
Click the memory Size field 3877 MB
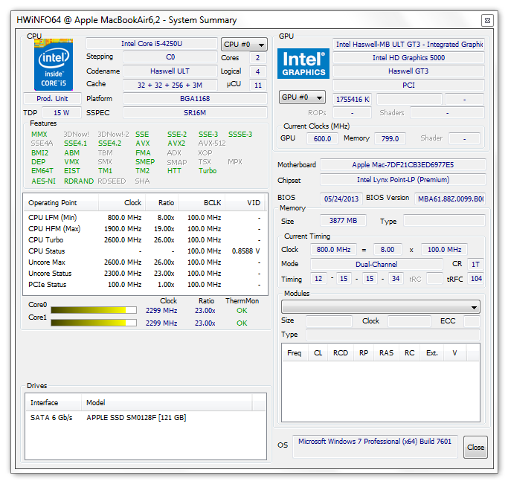click(343, 221)
